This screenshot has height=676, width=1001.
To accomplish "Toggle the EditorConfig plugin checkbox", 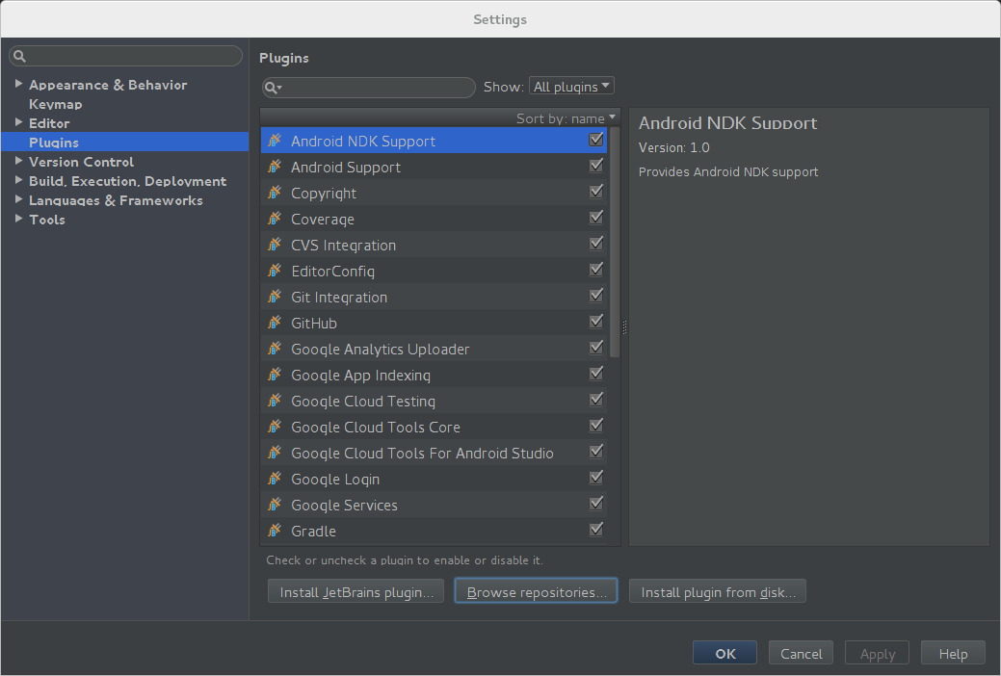I will pos(596,270).
